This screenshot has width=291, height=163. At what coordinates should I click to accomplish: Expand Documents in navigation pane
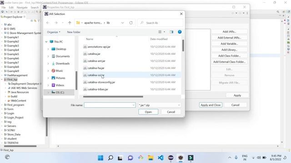(48, 56)
